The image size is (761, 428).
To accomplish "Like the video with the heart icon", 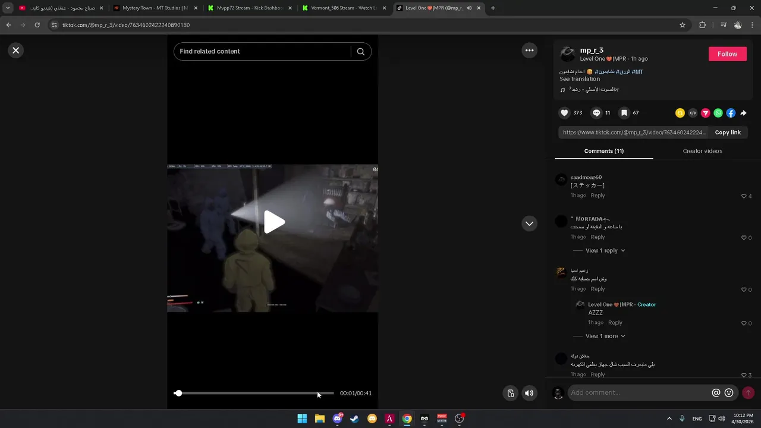I will (x=564, y=113).
